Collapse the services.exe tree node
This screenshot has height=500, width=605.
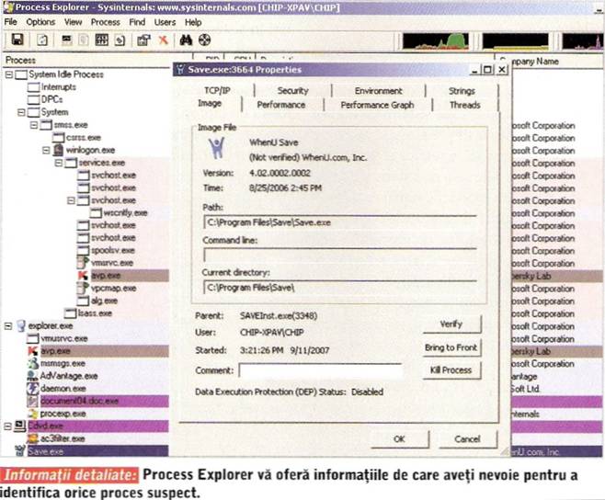point(58,162)
